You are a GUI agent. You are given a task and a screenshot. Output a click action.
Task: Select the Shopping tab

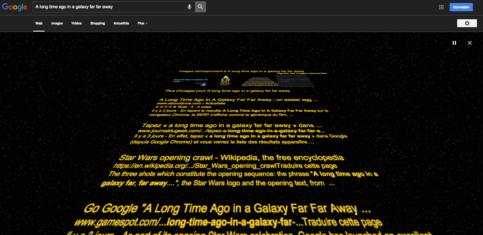click(x=97, y=23)
